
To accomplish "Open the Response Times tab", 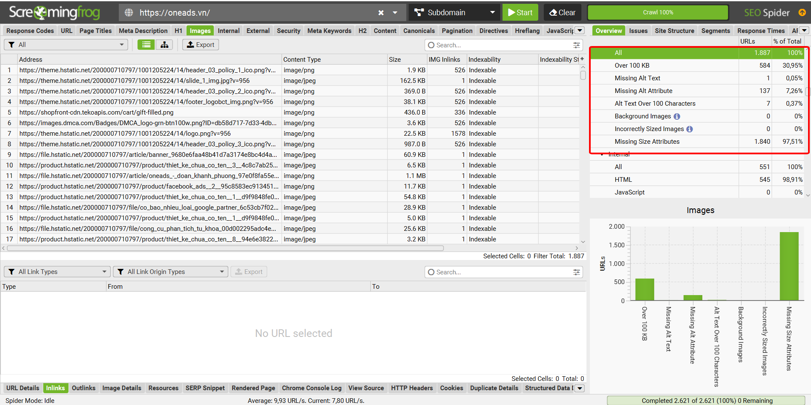I will (761, 31).
